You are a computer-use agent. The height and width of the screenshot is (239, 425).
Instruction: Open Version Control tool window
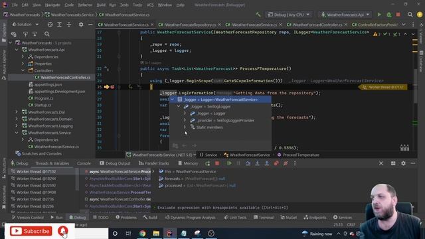point(28,218)
